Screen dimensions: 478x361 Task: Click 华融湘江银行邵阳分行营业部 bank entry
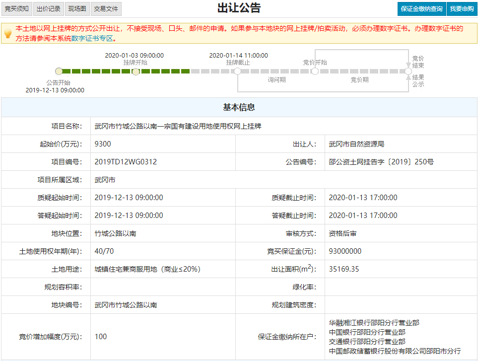374,323
